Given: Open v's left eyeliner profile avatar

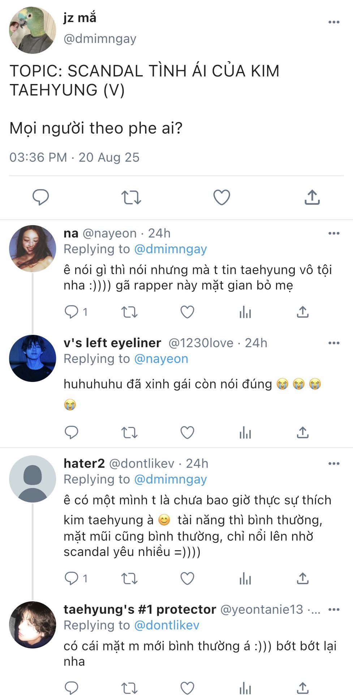Looking at the screenshot, I should [33, 358].
